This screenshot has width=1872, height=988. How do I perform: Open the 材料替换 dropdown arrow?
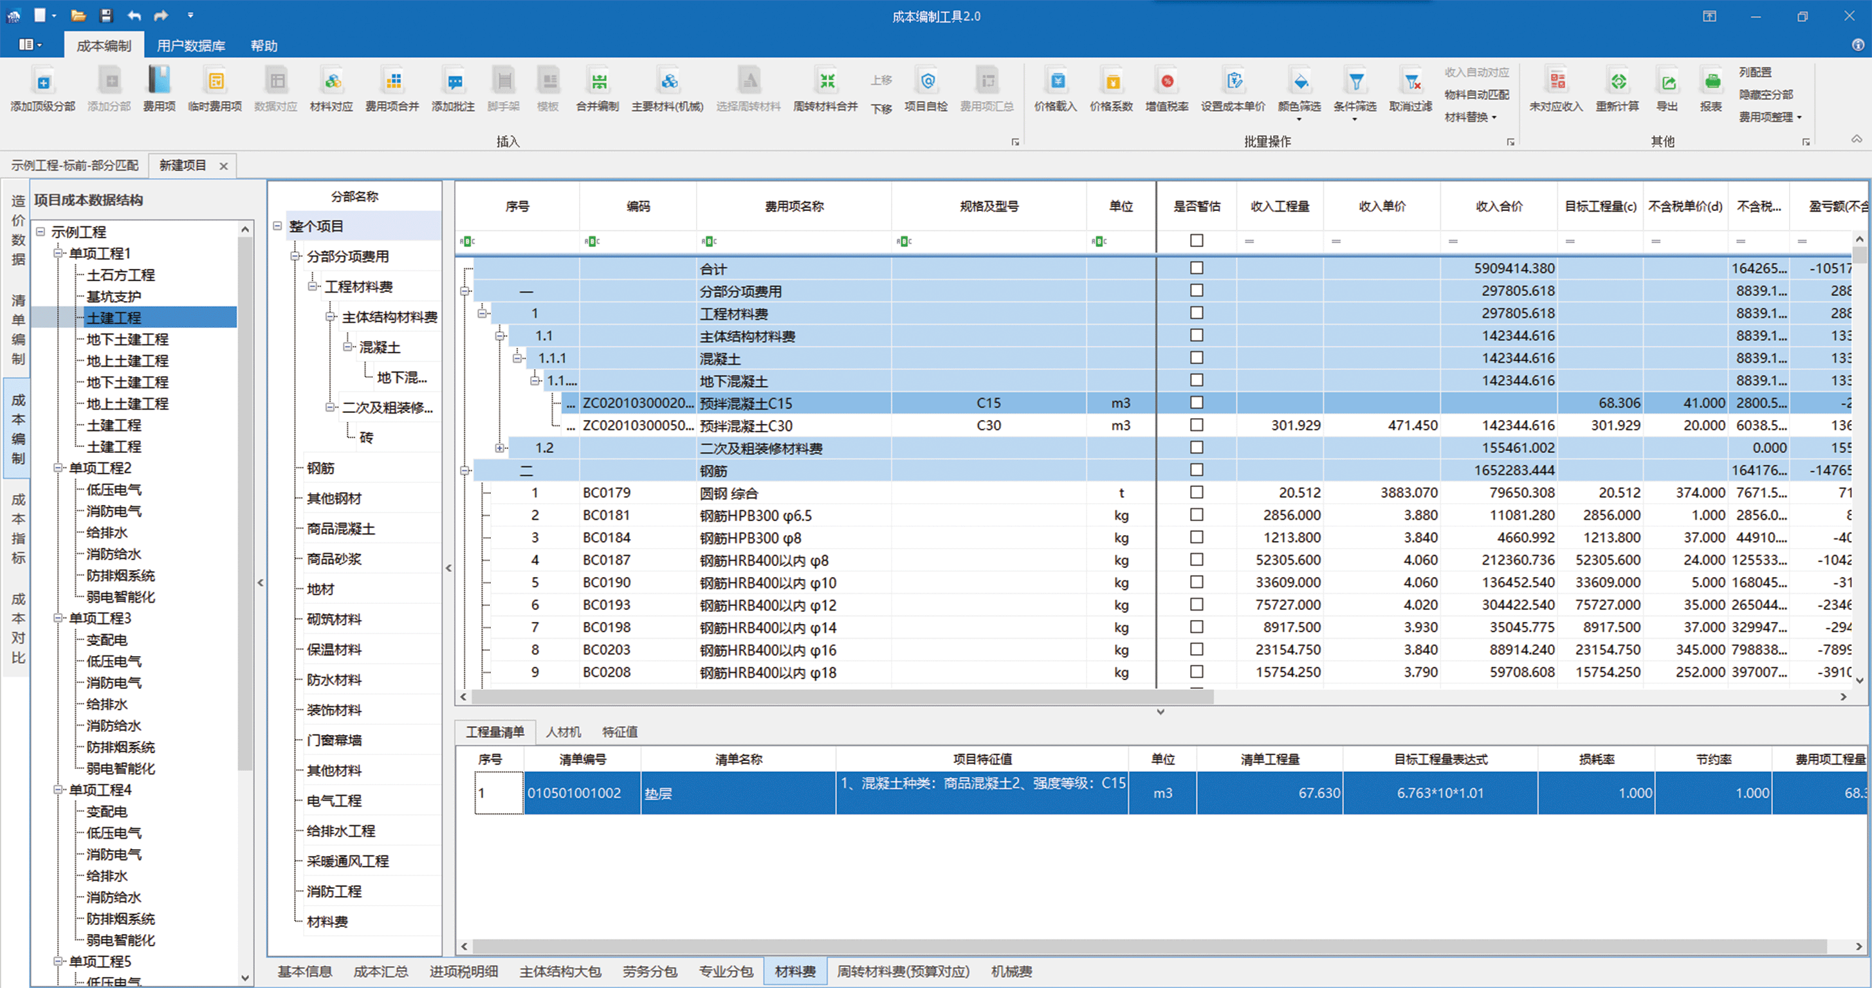click(x=1494, y=118)
